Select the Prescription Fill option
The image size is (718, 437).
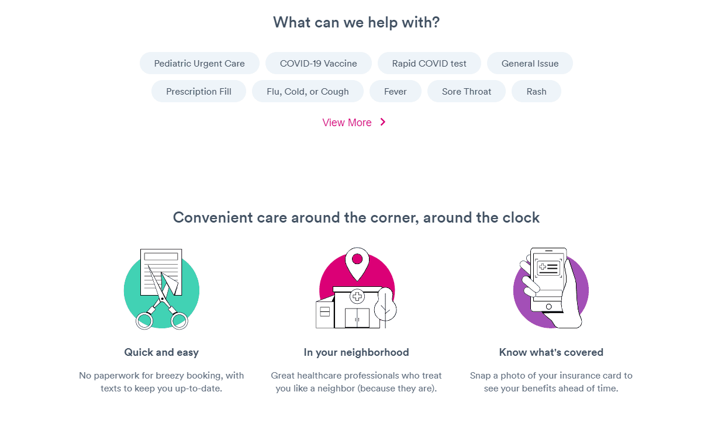199,92
